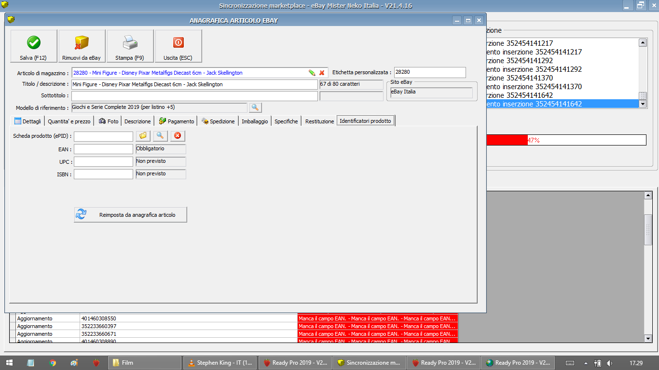Open the Windows Start menu

pyautogui.click(x=10, y=363)
